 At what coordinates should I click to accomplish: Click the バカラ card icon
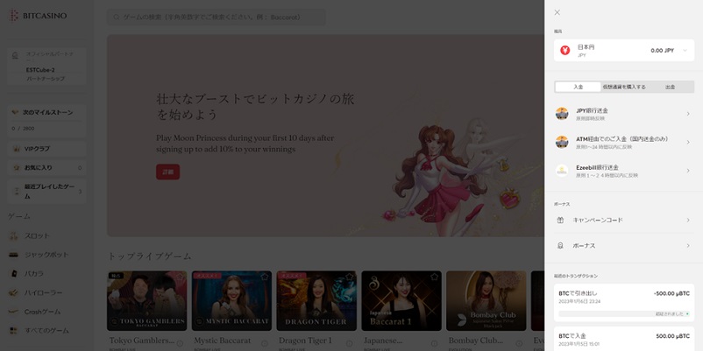(x=13, y=274)
